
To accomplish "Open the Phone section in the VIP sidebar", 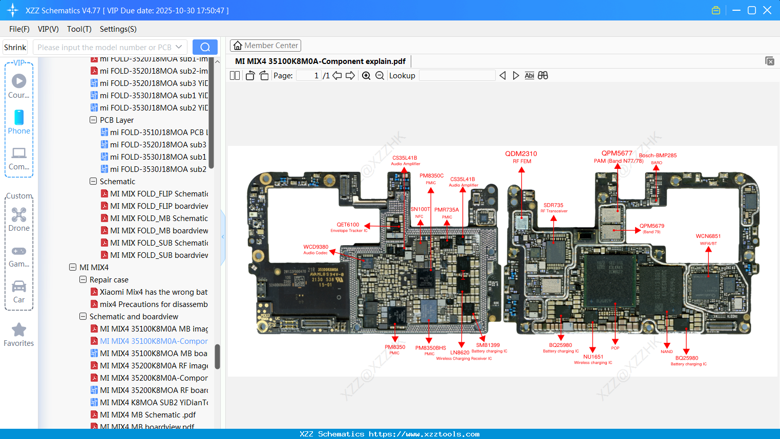I will (19, 123).
